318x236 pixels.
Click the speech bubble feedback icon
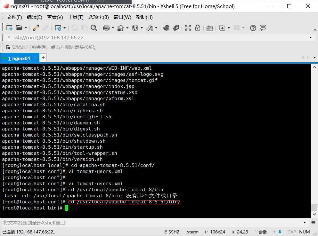click(263, 28)
